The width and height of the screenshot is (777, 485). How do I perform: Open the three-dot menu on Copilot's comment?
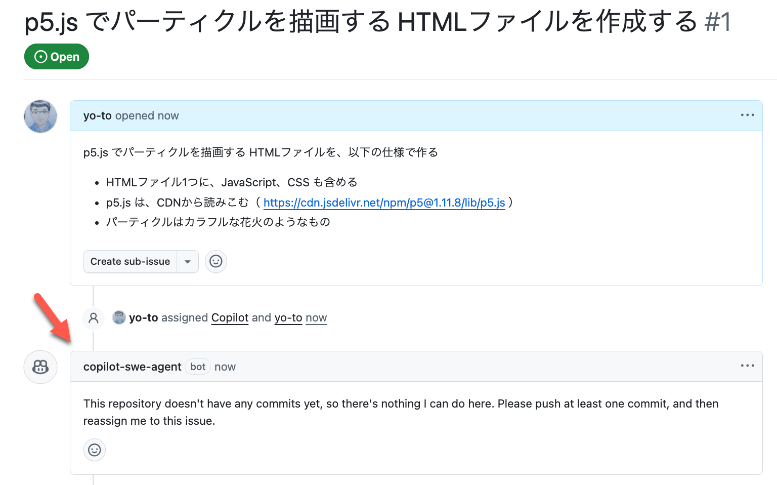coord(747,366)
